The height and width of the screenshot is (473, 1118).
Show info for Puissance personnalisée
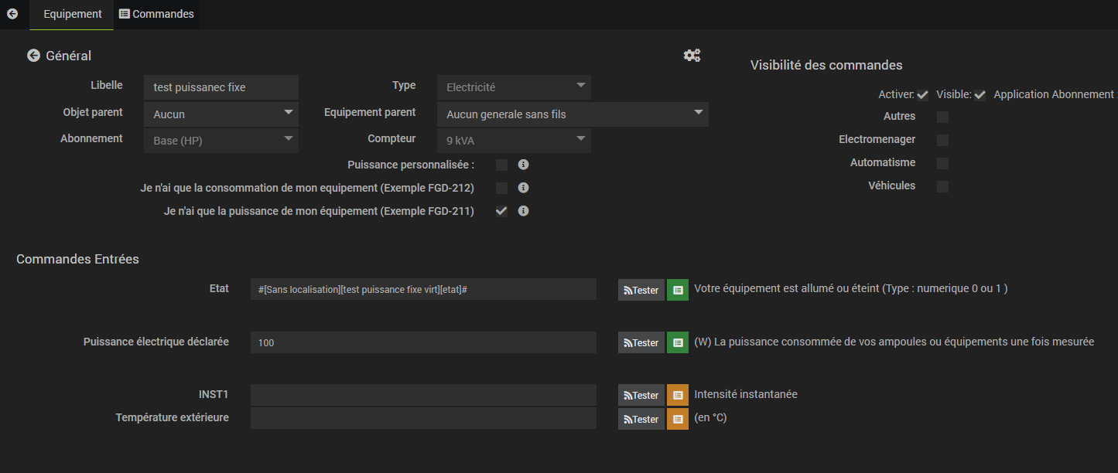(523, 165)
